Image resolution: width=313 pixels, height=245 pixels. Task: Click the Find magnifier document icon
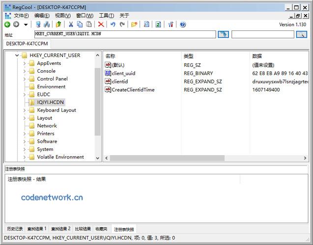(146, 25)
